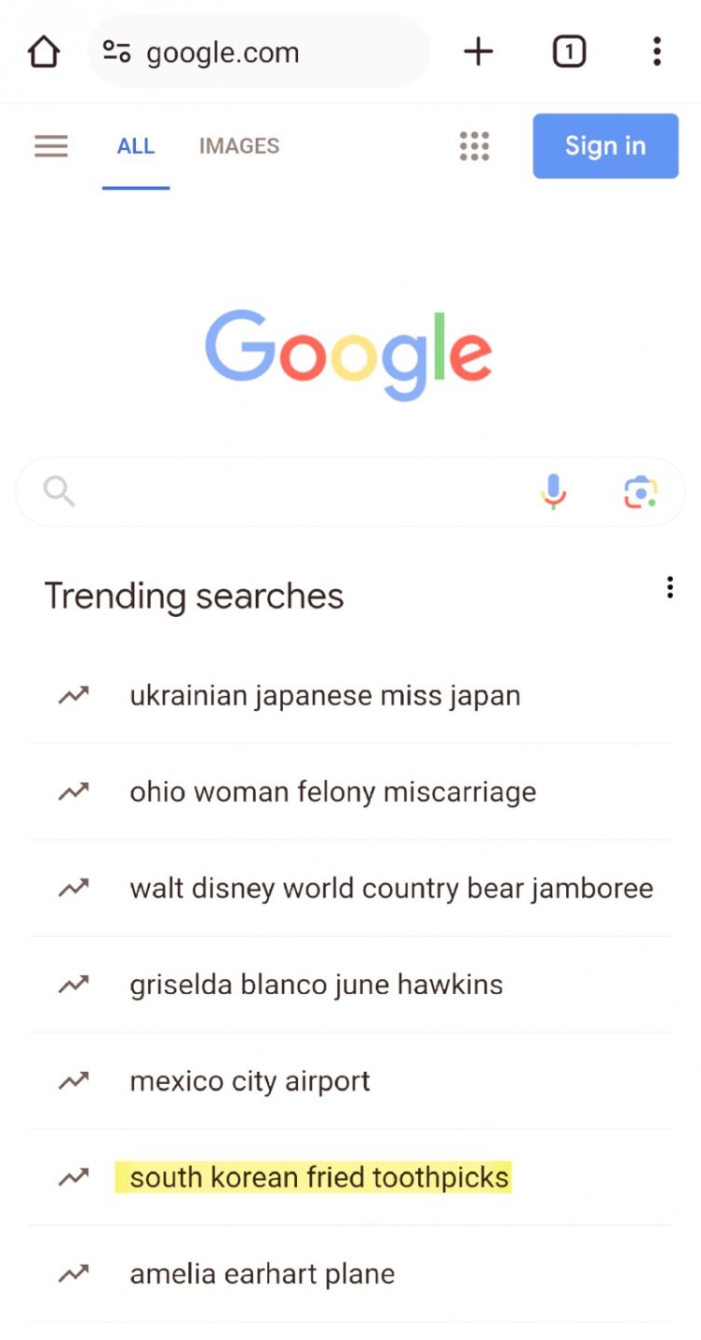The width and height of the screenshot is (701, 1340).
Task: Open Chrome's three-dot overflow menu
Action: (x=656, y=52)
